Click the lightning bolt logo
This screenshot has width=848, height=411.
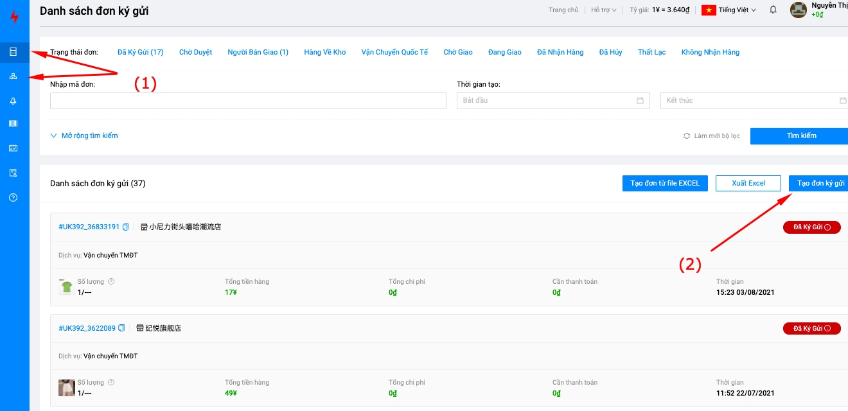pos(14,17)
